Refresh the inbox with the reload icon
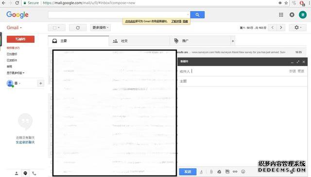Viewport: 311px width, 177px height. click(x=78, y=28)
